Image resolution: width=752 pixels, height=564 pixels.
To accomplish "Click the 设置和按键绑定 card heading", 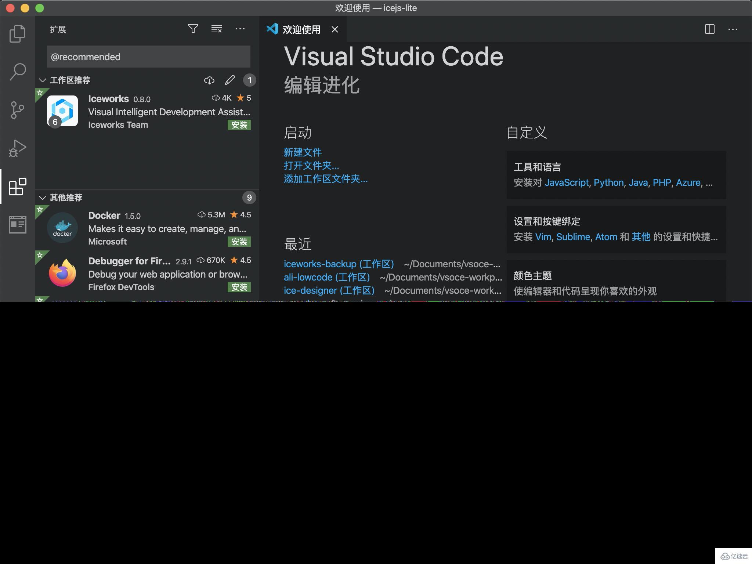I will pyautogui.click(x=547, y=221).
